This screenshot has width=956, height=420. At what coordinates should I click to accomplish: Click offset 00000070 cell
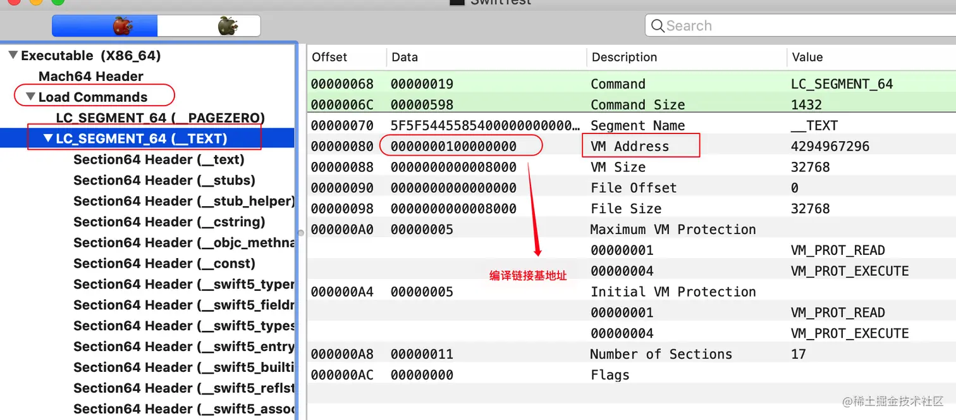point(342,126)
